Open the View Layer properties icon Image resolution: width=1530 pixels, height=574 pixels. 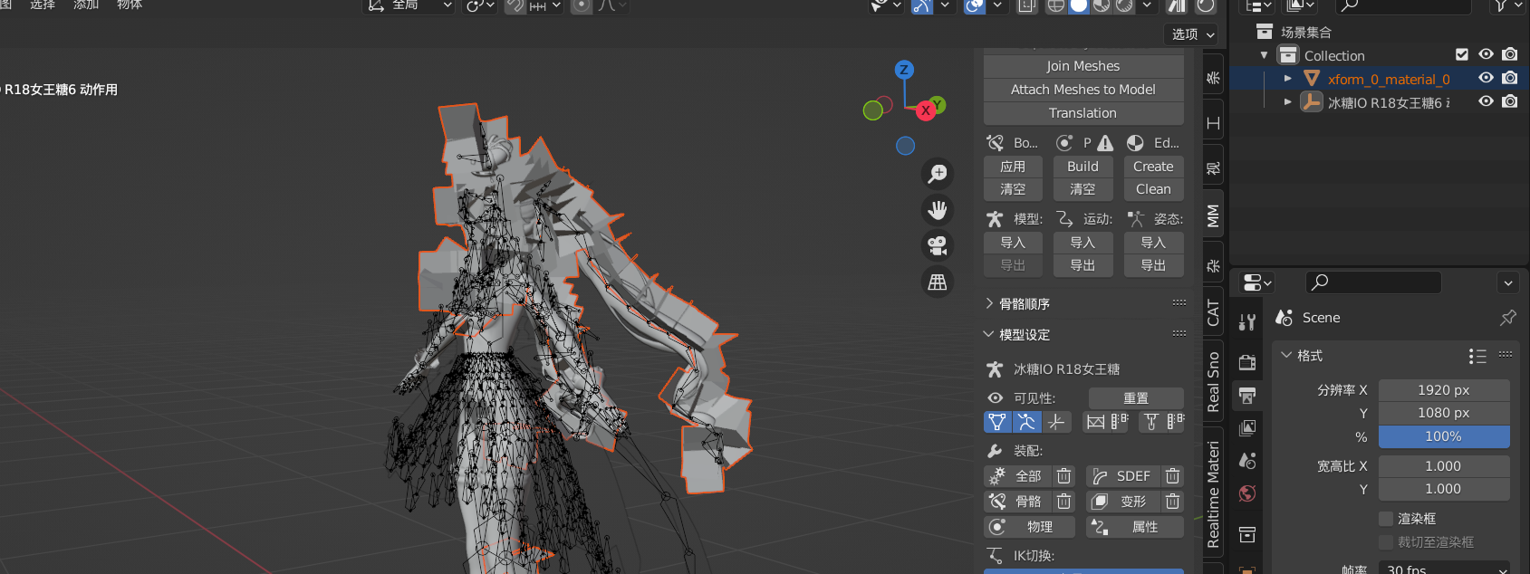(x=1247, y=427)
